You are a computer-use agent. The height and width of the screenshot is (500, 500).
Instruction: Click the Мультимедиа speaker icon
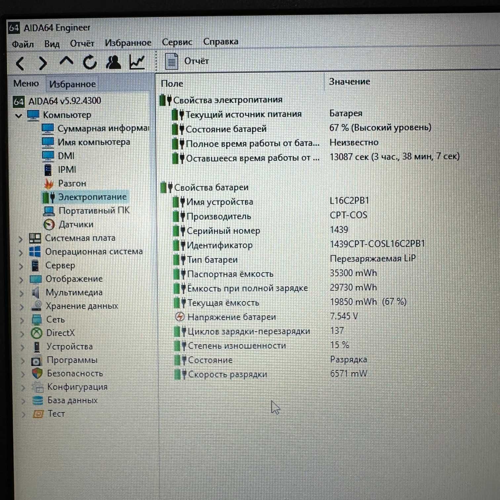(x=36, y=293)
